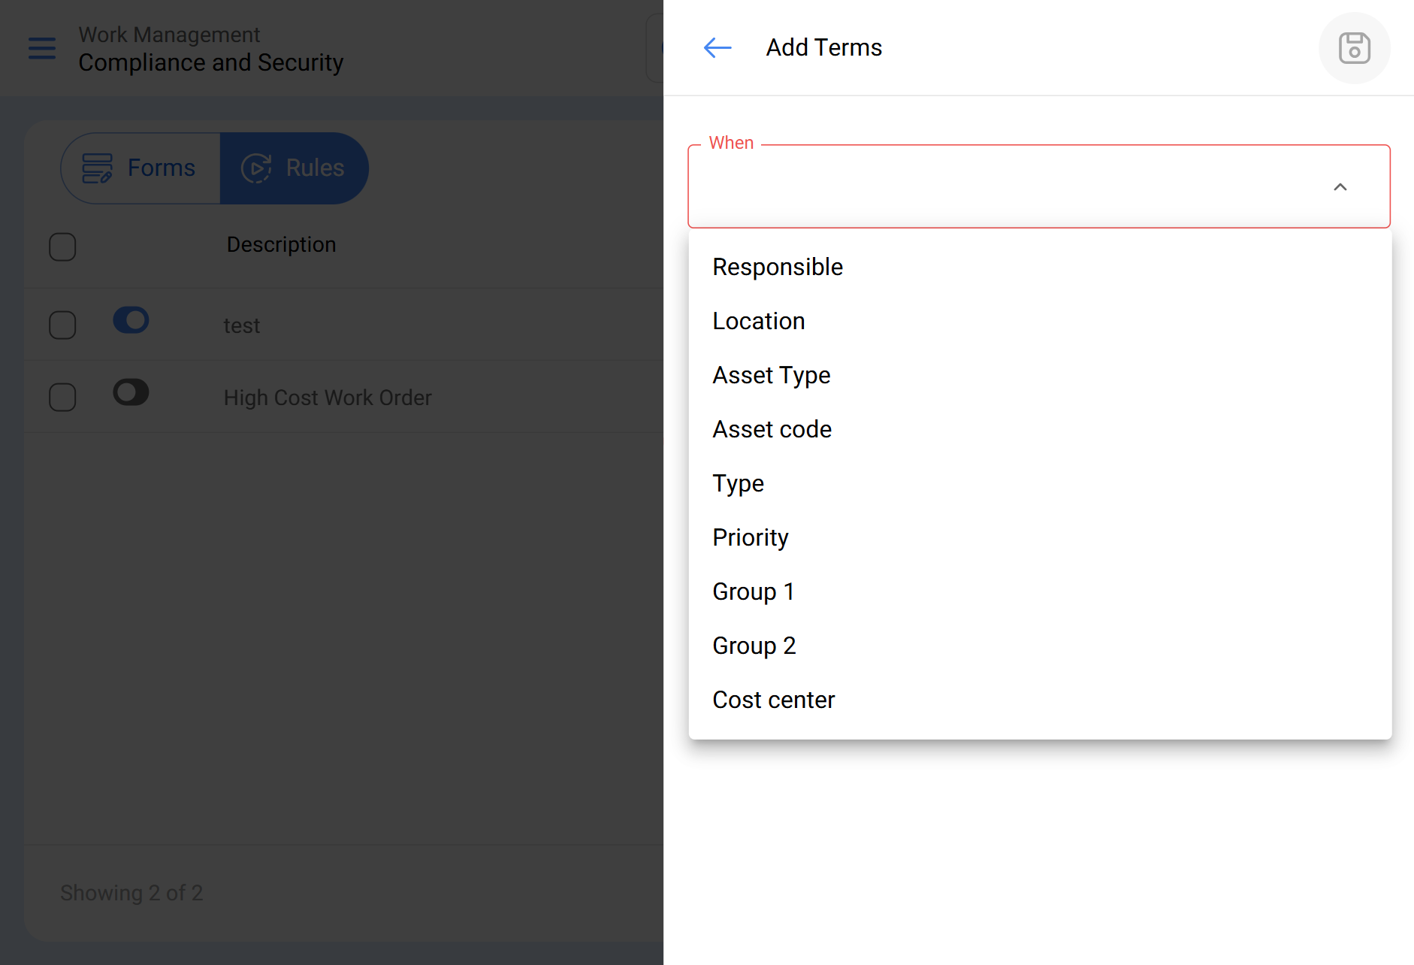The height and width of the screenshot is (965, 1414).
Task: Open the hamburger navigation menu
Action: (x=42, y=48)
